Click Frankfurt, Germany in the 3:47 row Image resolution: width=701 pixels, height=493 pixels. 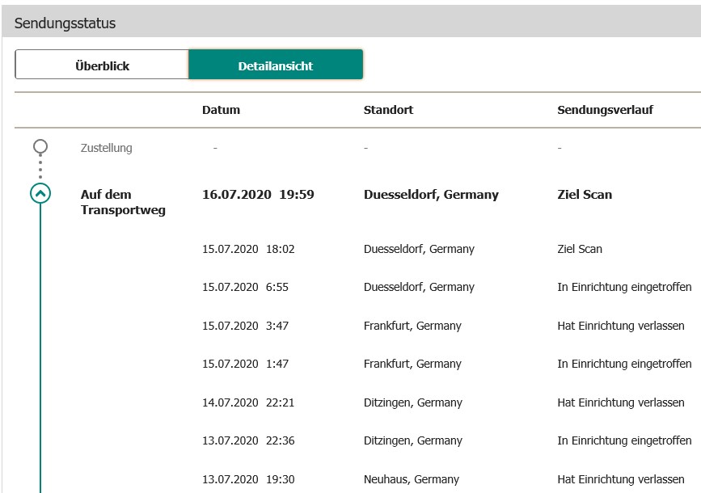[412, 327]
